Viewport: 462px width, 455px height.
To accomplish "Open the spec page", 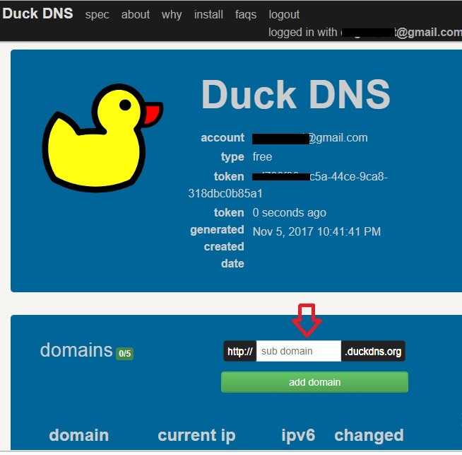I will point(97,14).
